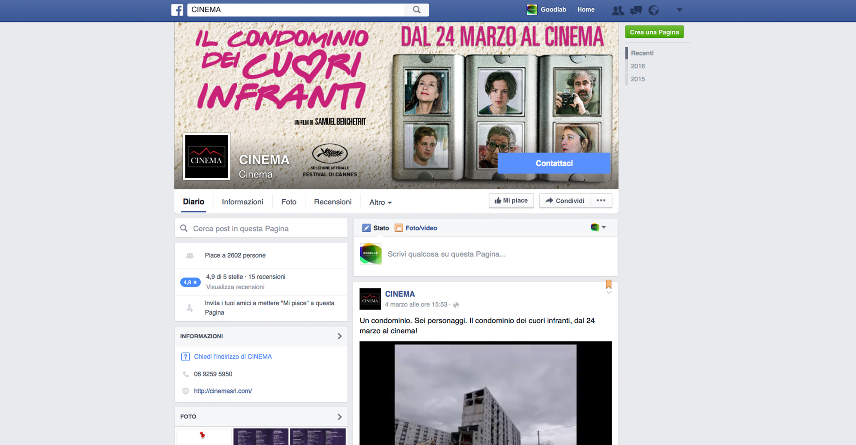The image size is (856, 445).
Task: Click the question mark icon by Chiedi l'indirizzo
Action: [185, 356]
